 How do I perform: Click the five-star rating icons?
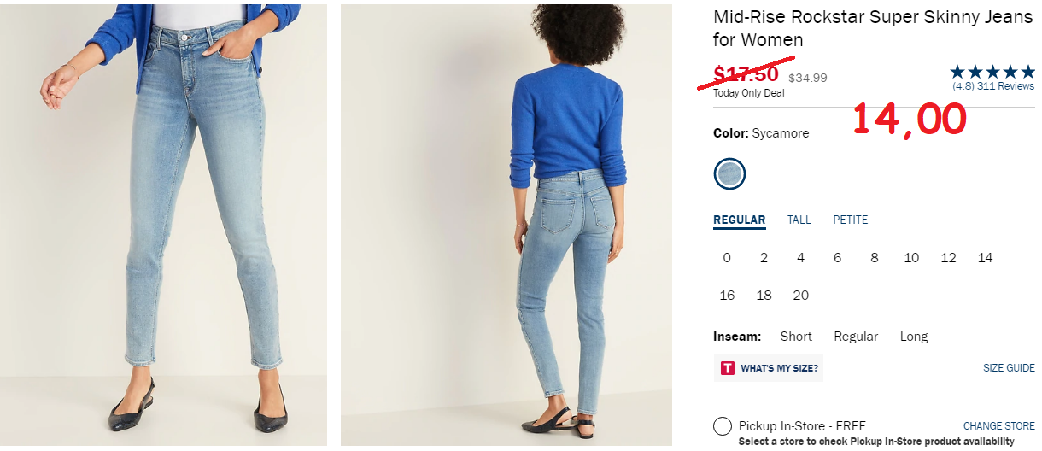point(992,73)
